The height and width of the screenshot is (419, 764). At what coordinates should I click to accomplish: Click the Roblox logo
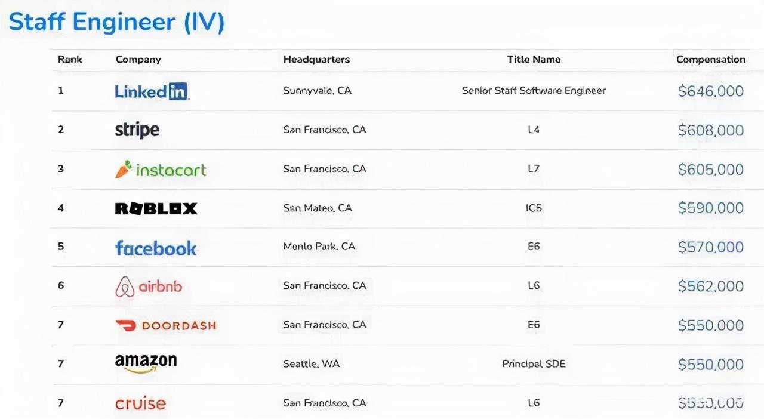coord(156,208)
